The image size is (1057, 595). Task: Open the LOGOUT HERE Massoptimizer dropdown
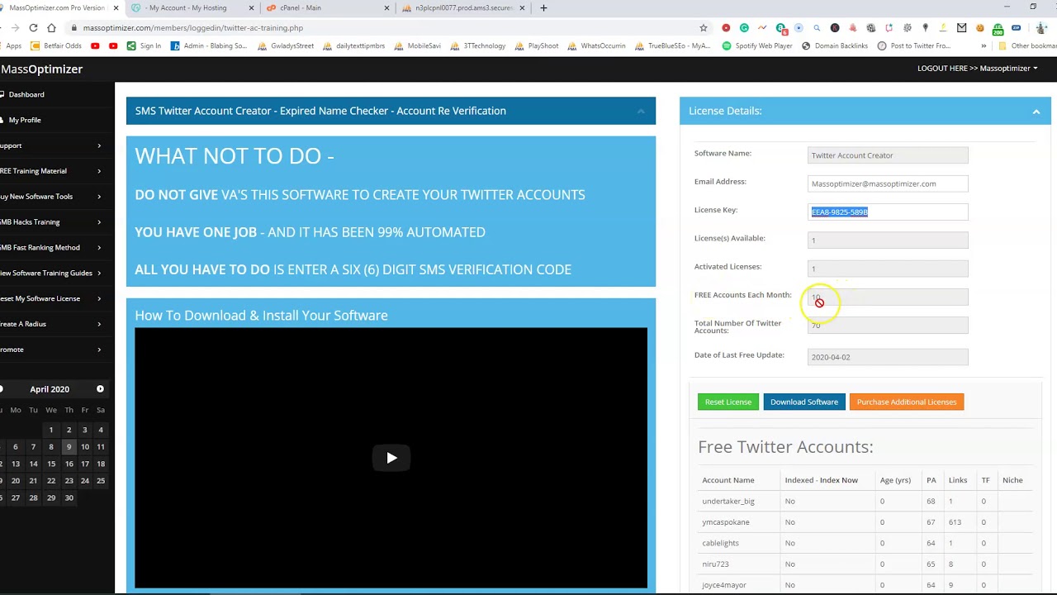[x=977, y=68]
